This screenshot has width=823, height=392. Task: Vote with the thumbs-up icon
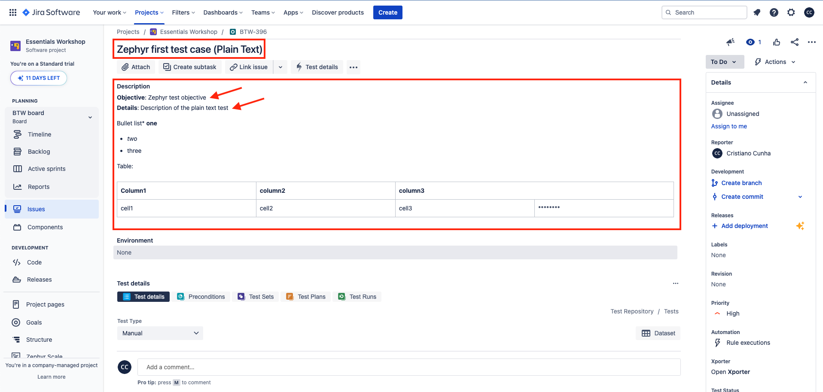click(777, 42)
